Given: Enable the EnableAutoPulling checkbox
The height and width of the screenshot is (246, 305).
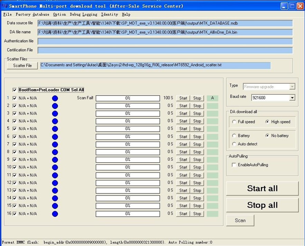Looking at the screenshot, I should click(234, 165).
